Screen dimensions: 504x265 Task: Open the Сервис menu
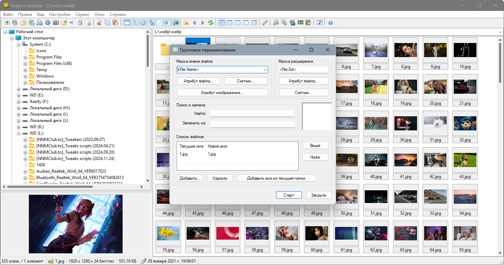click(82, 14)
